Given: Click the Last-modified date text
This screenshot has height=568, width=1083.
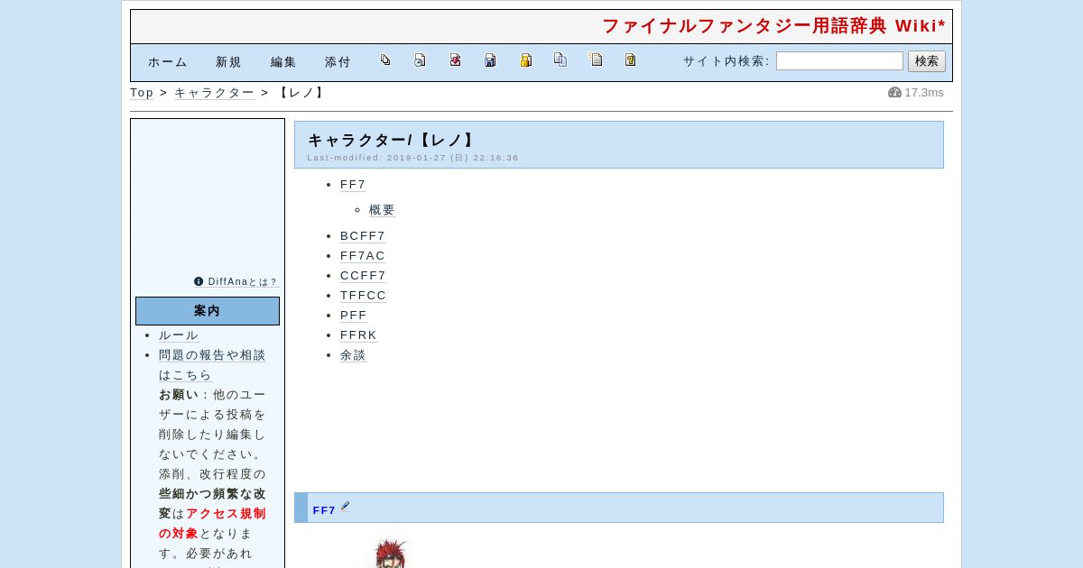Looking at the screenshot, I should (413, 158).
